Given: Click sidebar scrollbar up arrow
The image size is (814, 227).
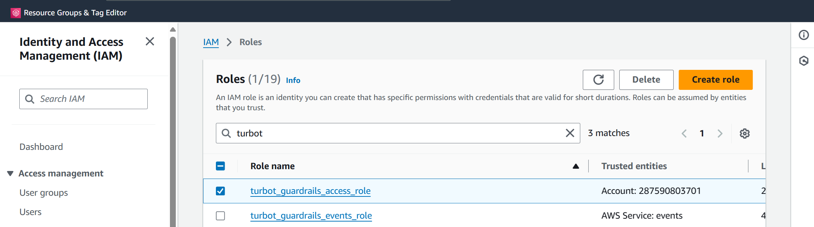Looking at the screenshot, I should [x=173, y=29].
